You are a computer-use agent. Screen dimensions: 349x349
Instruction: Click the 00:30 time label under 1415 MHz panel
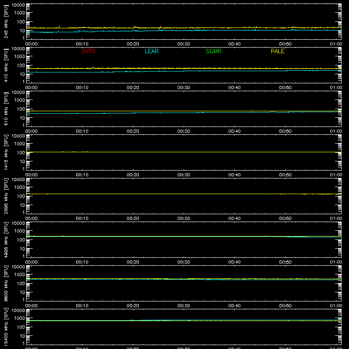184,175
